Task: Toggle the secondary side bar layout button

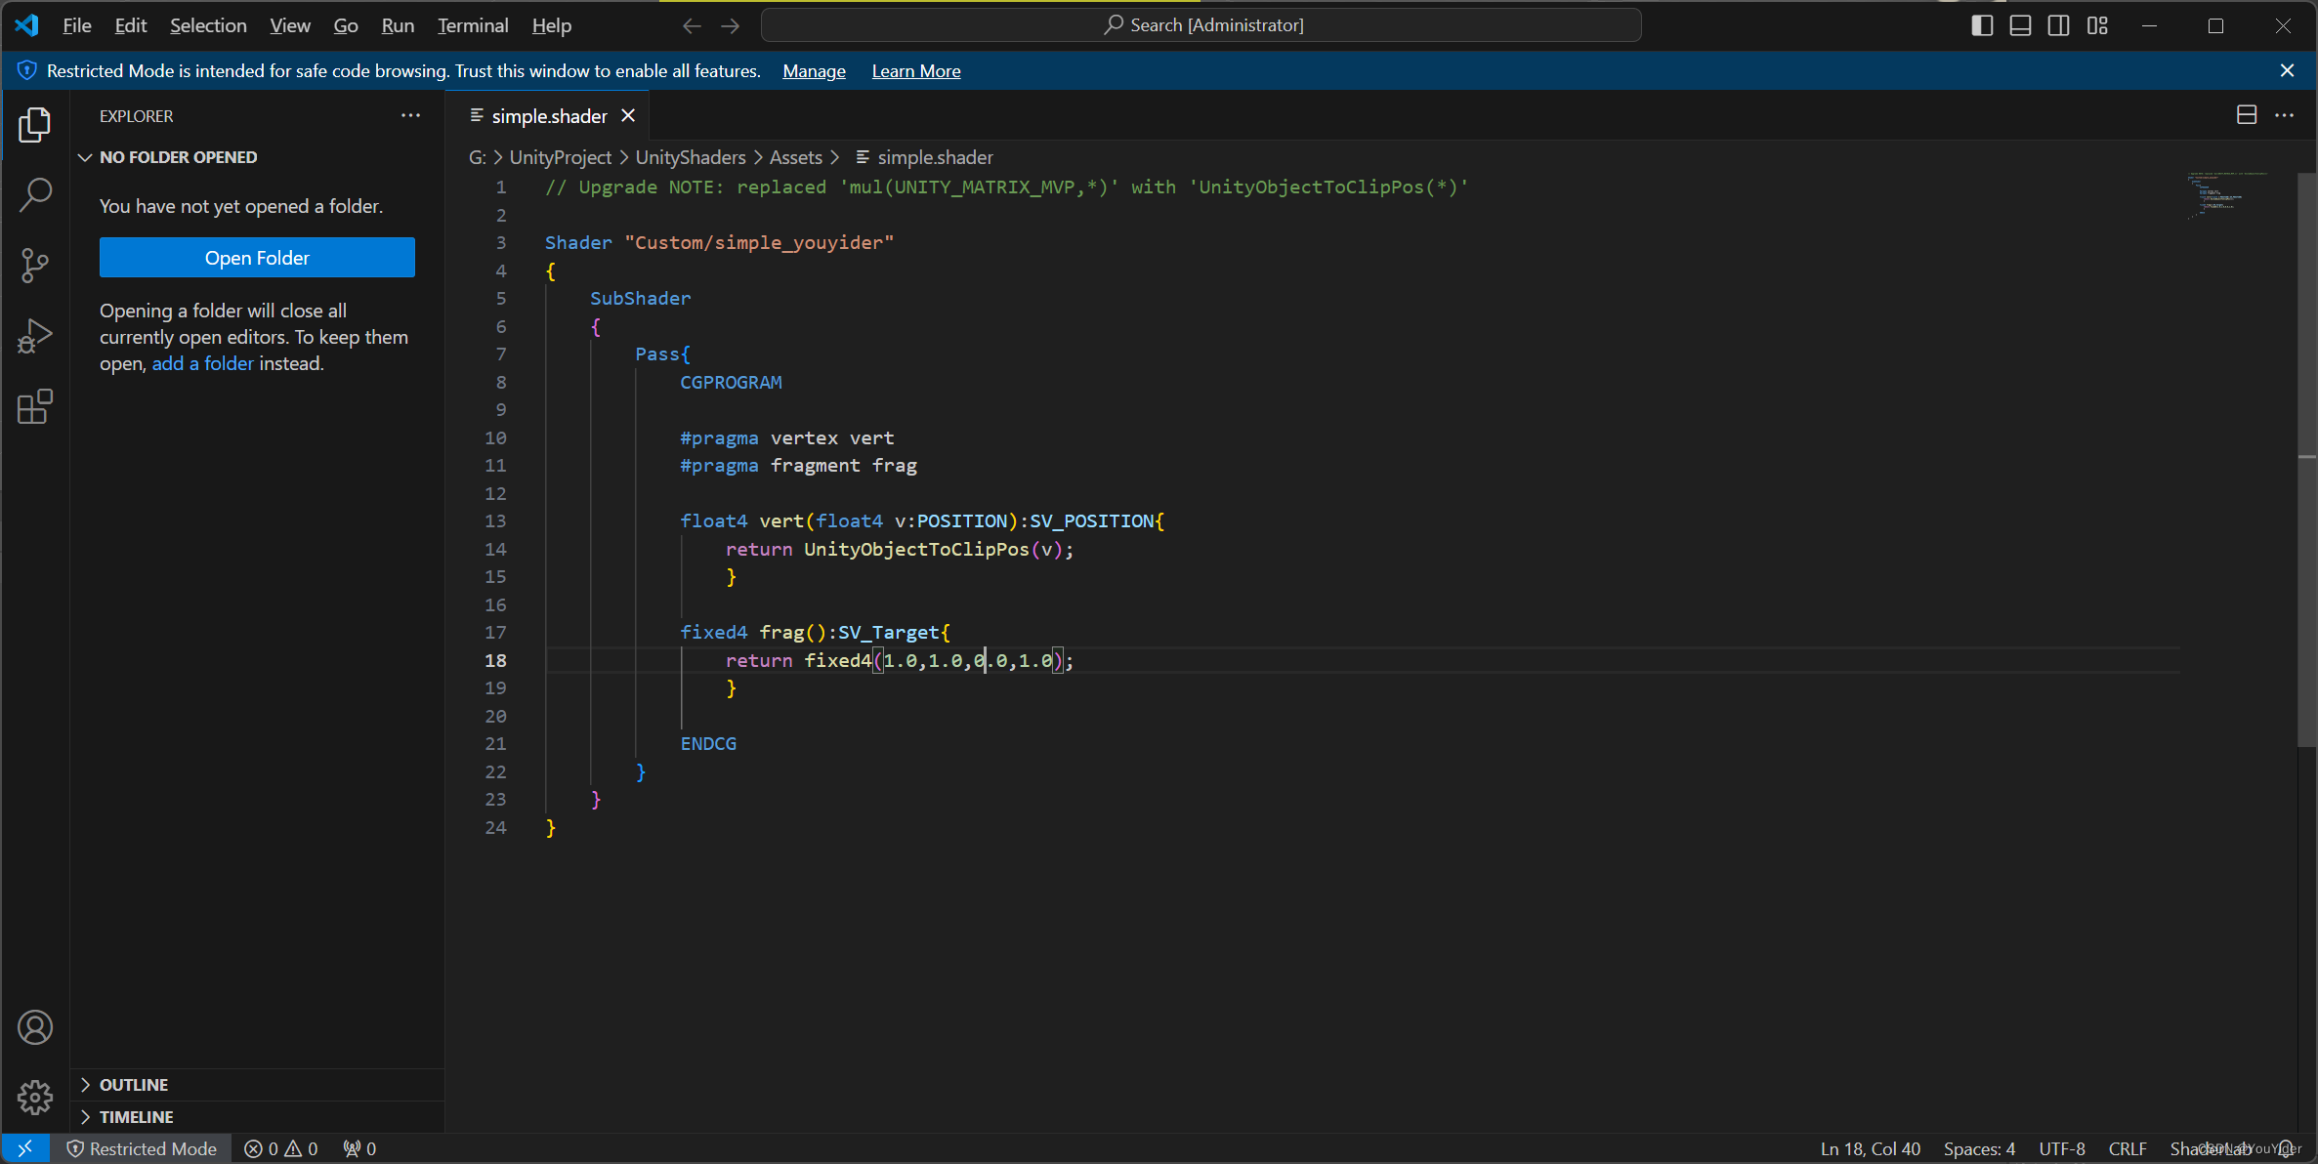Action: 2058,25
